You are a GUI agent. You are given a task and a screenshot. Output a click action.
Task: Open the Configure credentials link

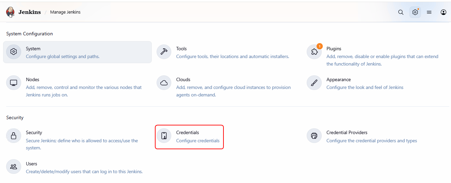pos(198,141)
